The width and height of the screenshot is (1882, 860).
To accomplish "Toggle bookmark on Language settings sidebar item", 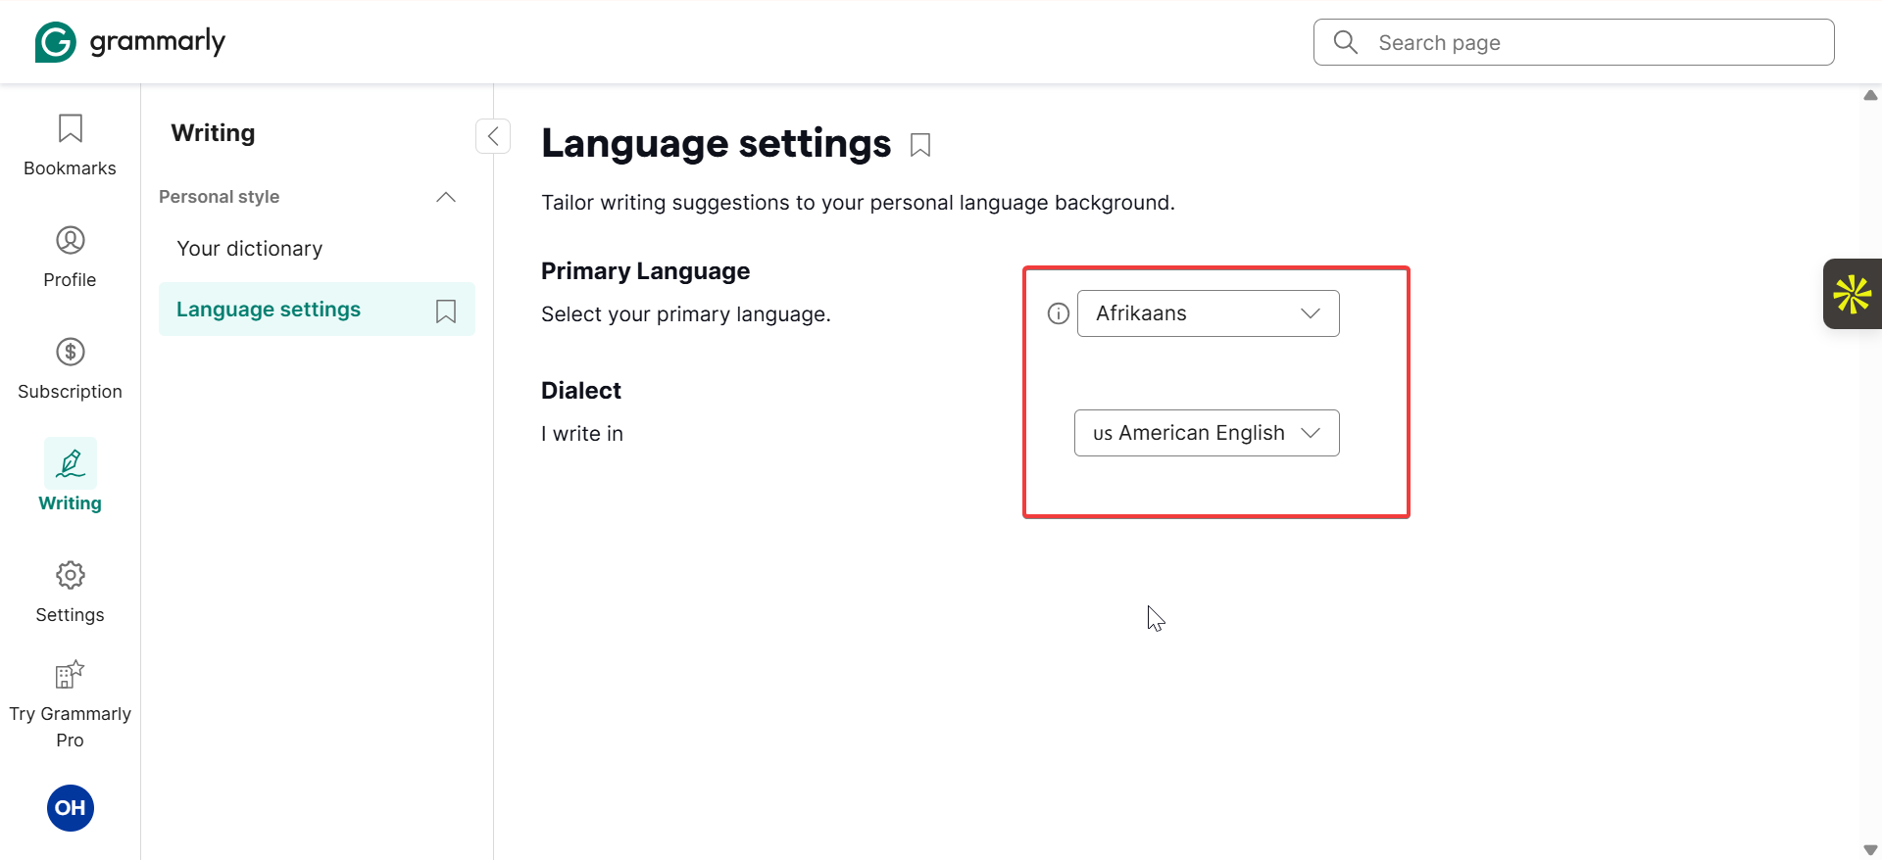I will (446, 311).
